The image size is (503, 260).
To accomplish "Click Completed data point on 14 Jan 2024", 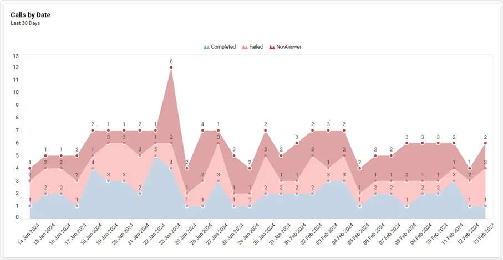I will (30, 206).
